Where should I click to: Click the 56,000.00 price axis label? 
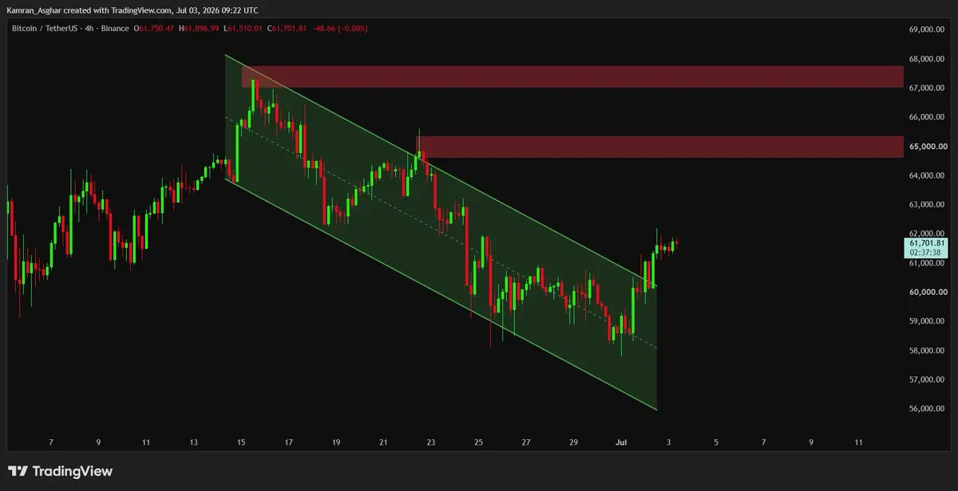pos(928,409)
